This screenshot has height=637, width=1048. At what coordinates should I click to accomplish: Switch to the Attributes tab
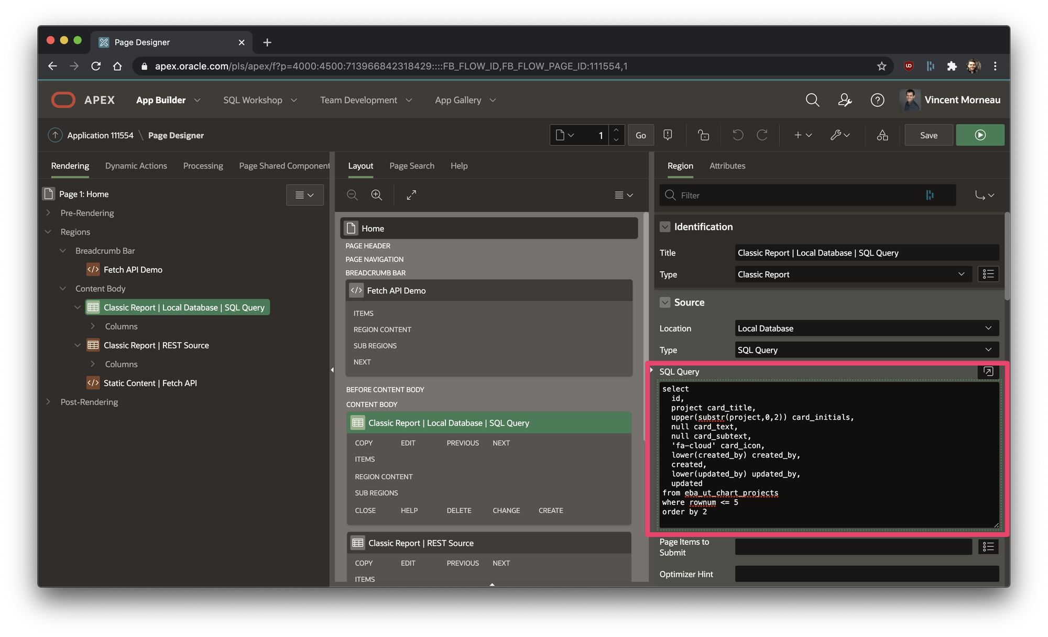click(727, 166)
